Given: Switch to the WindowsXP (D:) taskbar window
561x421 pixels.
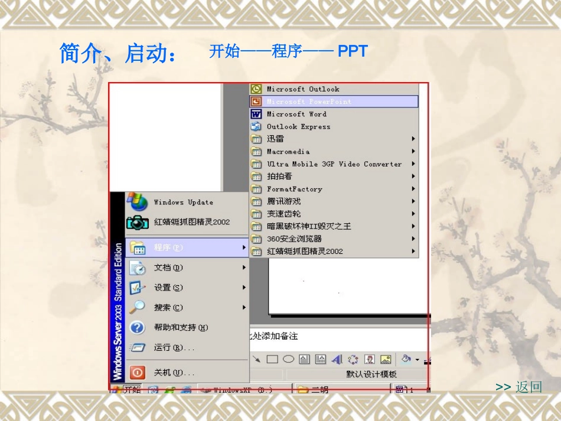Looking at the screenshot, I should [244, 390].
